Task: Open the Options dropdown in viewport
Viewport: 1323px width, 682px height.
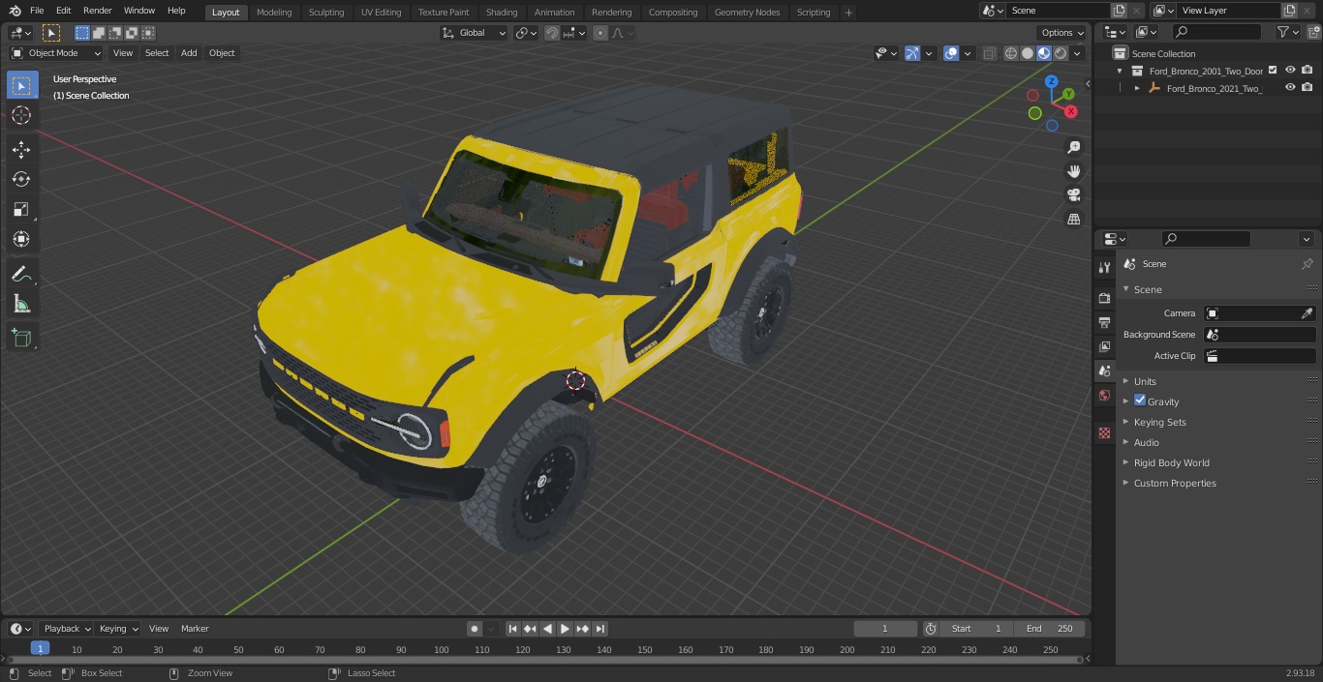Action: pos(1062,33)
